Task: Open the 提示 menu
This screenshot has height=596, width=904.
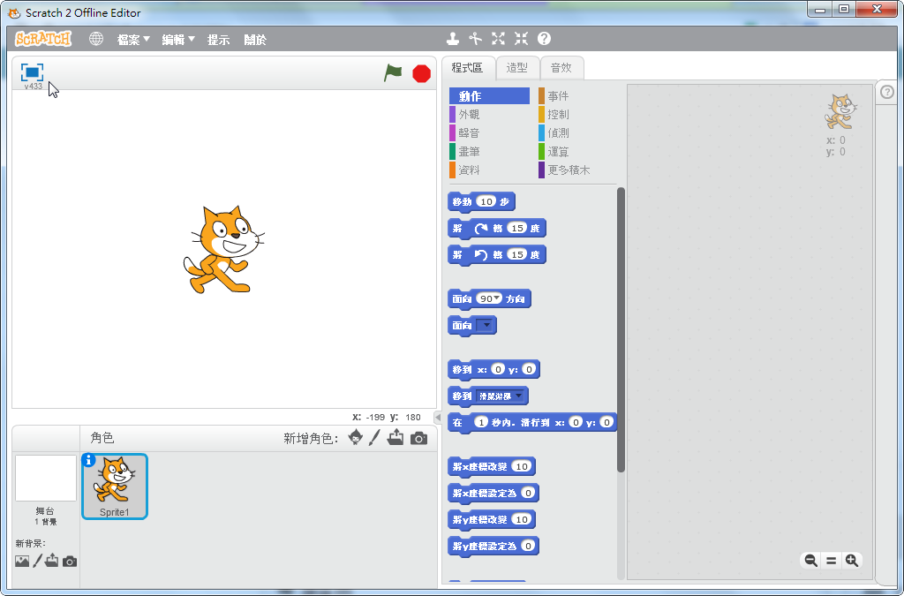Action: [219, 39]
